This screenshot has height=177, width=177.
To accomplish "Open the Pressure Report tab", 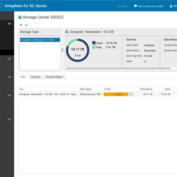I will pyautogui.click(x=54, y=77).
